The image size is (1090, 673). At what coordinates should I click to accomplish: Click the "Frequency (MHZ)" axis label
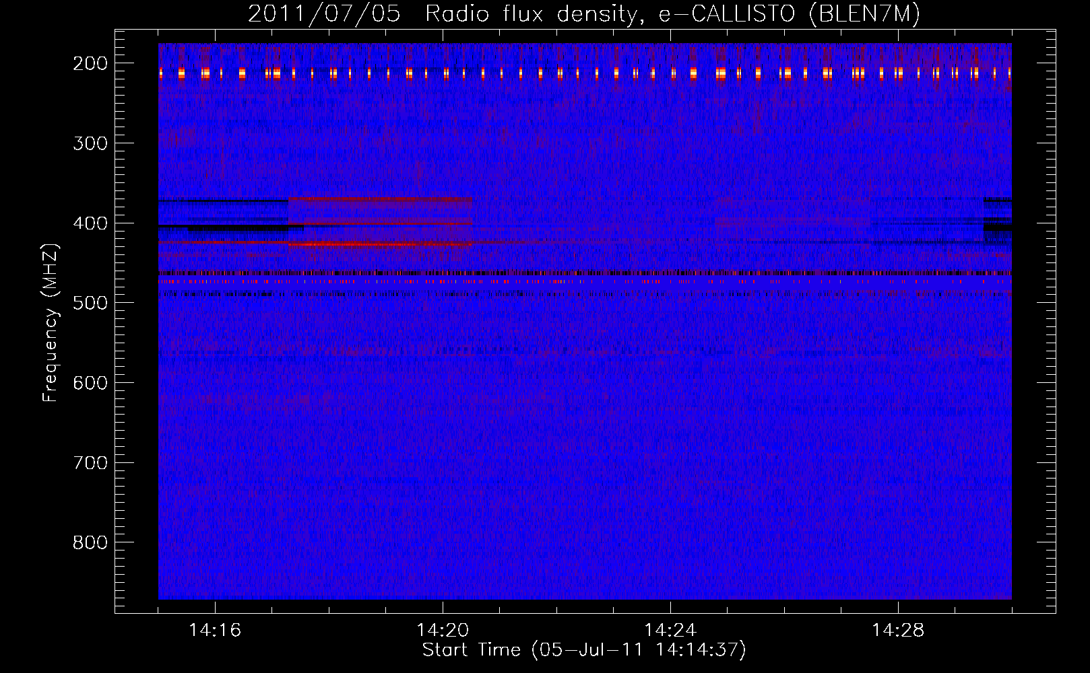pyautogui.click(x=51, y=322)
